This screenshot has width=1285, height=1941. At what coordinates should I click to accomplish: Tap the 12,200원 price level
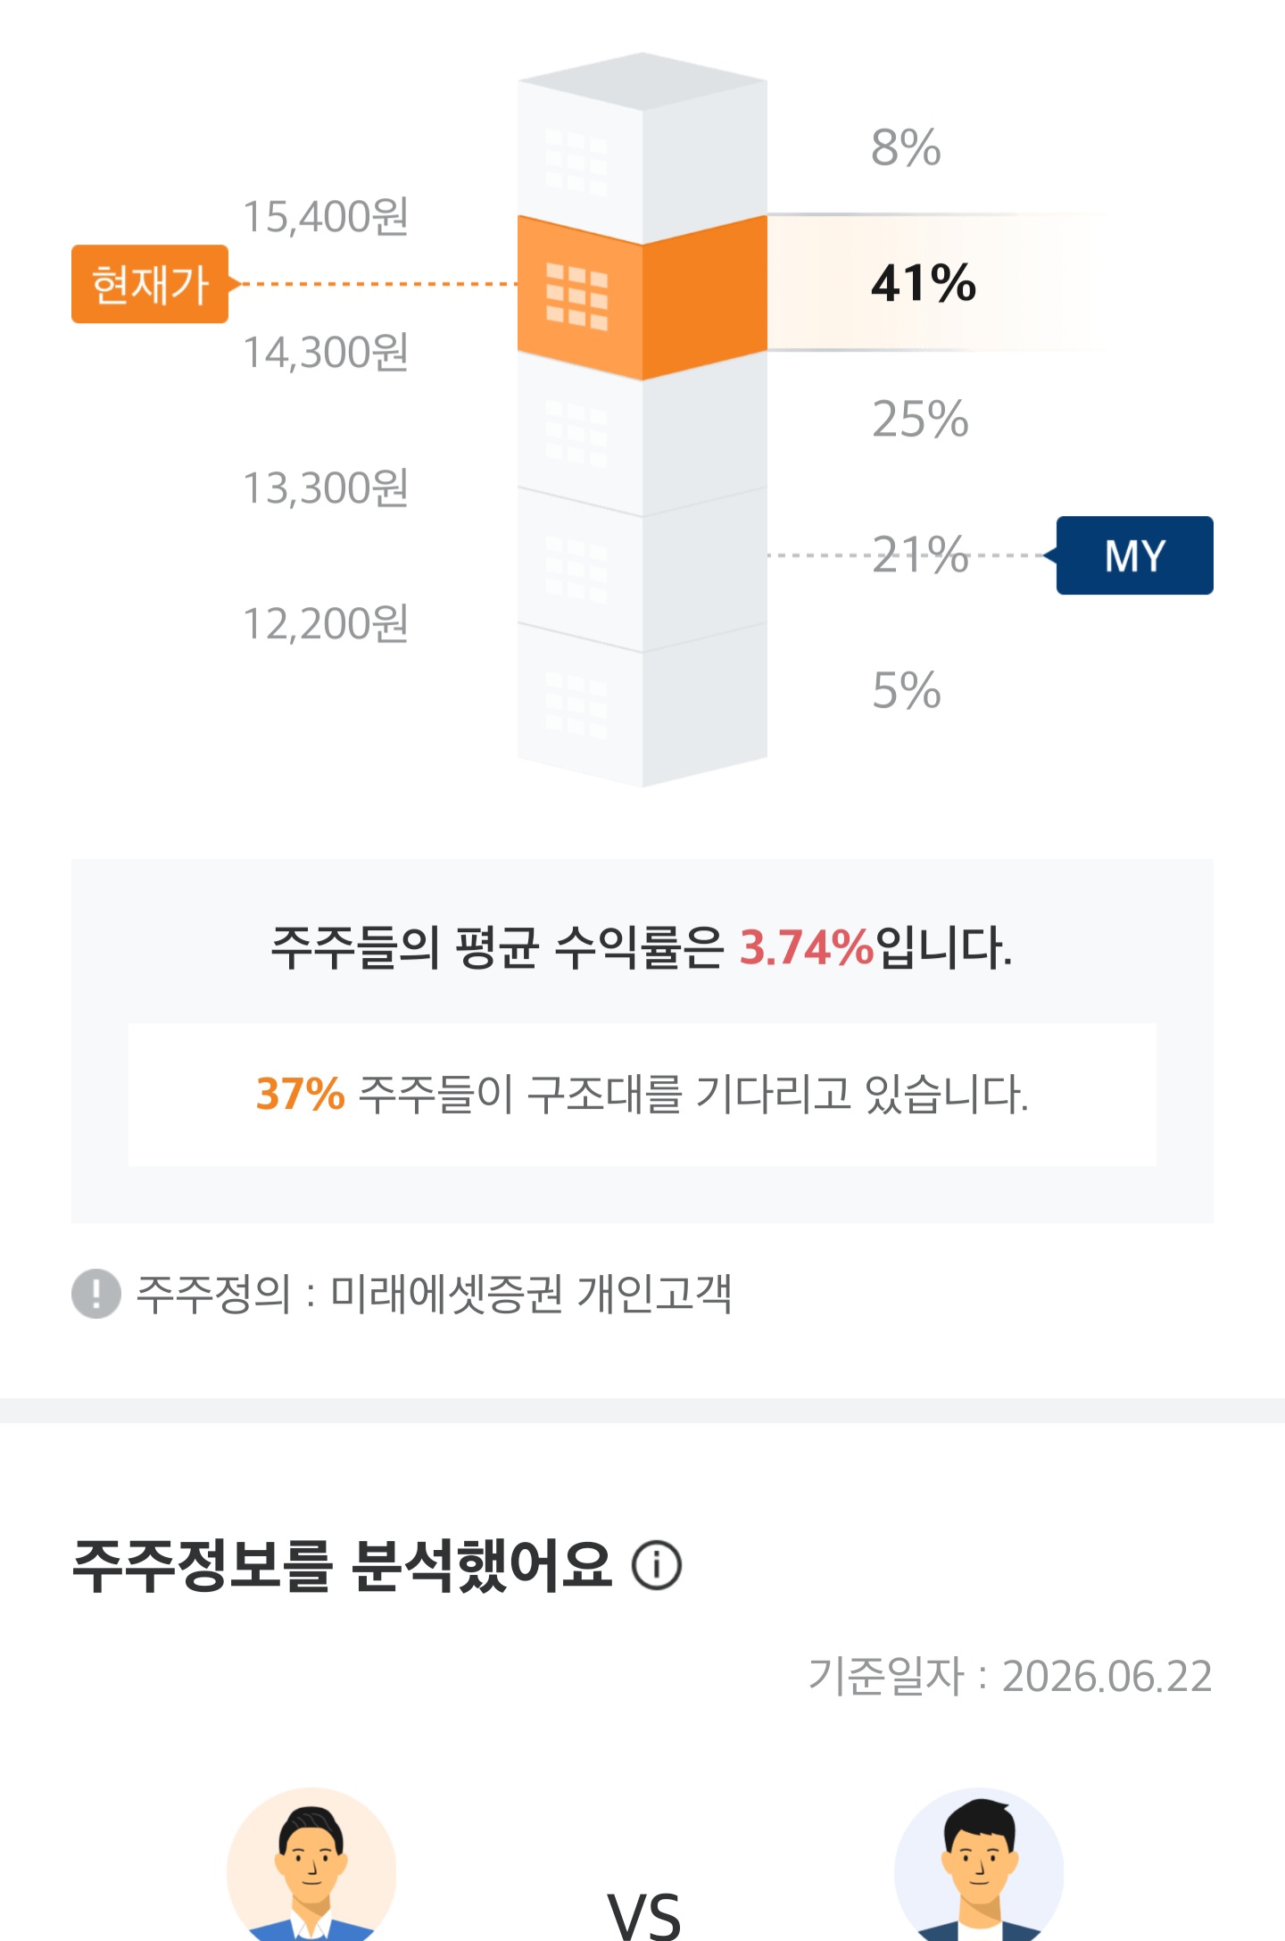[326, 623]
